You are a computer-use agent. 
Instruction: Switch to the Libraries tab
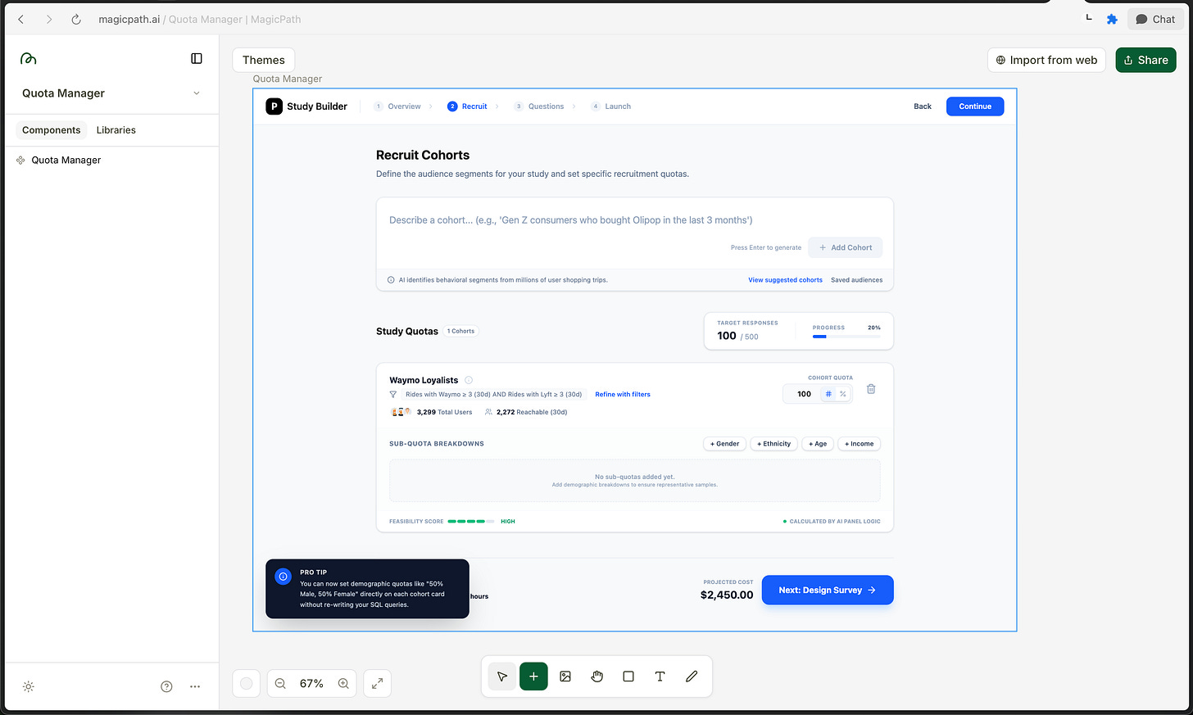coord(116,130)
